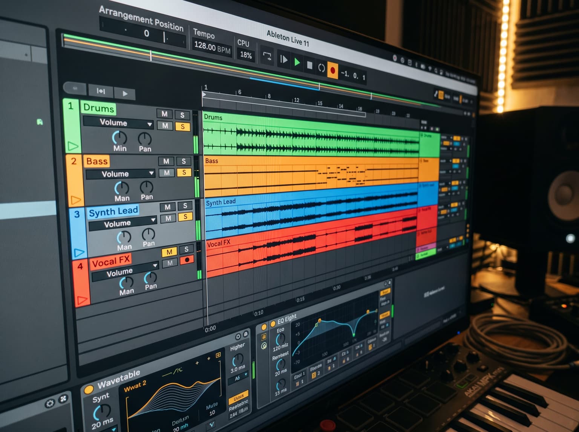
Task: Click the down chevron at the Wavetable bottom
Action: 211,426
